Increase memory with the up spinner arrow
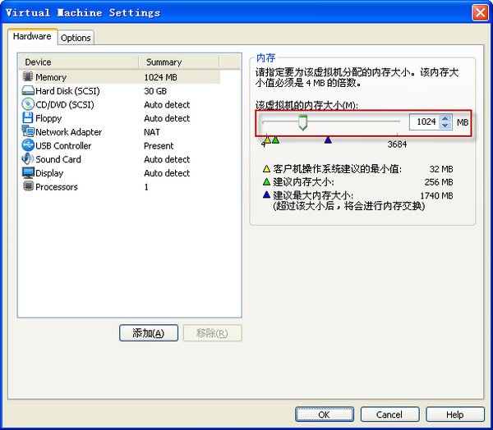Screen dimensions: 493x430 pyautogui.click(x=445, y=118)
